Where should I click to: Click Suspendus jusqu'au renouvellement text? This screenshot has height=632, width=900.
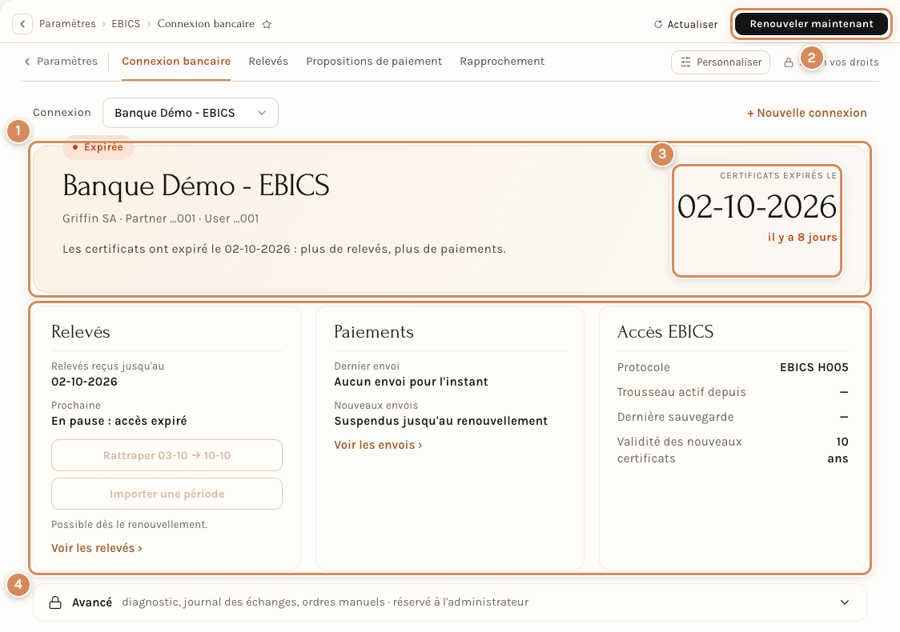[441, 421]
